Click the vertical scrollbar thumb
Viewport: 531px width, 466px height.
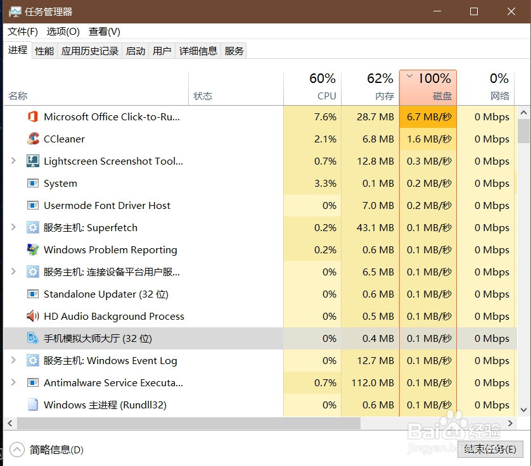pos(523,131)
